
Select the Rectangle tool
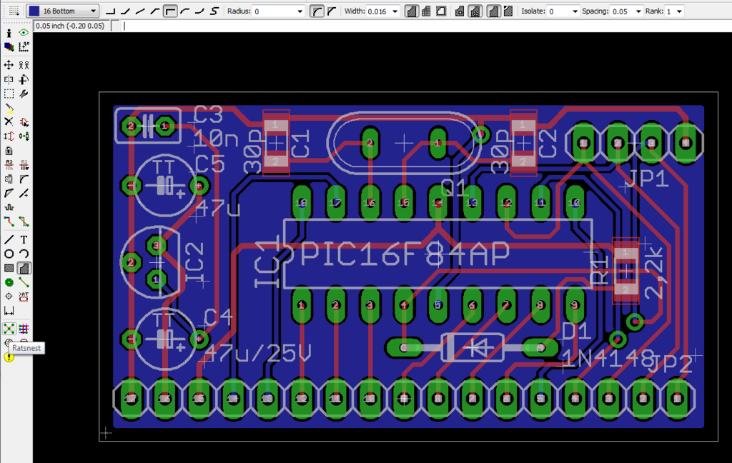tap(9, 268)
